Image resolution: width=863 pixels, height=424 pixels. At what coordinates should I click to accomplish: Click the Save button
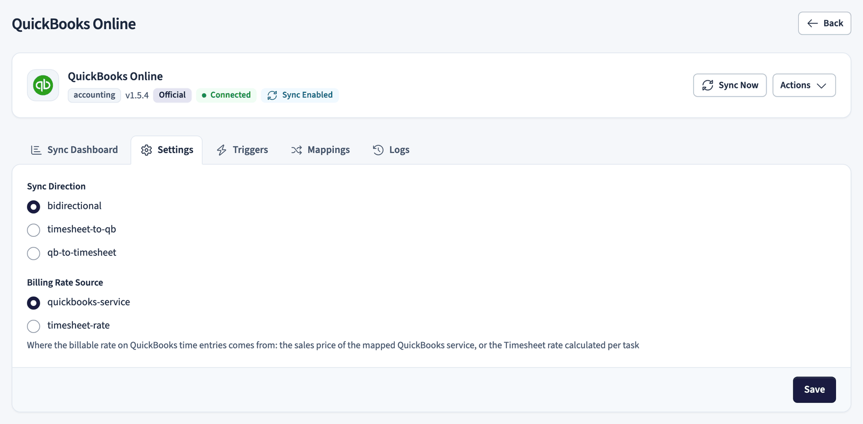[x=814, y=389]
